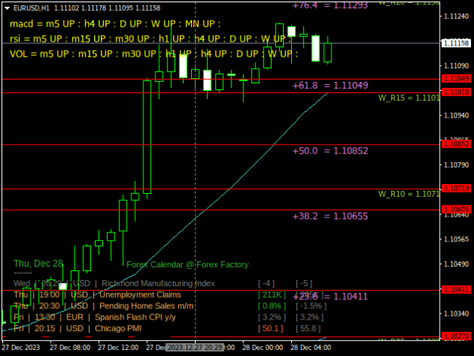Viewport: 474px width, 356px height.
Task: Select the Unemployment Claims calendar row
Action: point(168,295)
